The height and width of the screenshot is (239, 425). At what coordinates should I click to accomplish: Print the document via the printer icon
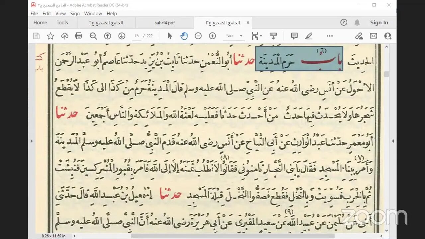79,36
